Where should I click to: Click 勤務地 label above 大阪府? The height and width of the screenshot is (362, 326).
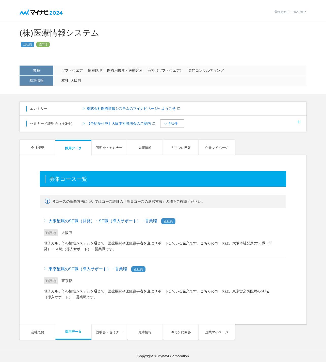coord(51,233)
